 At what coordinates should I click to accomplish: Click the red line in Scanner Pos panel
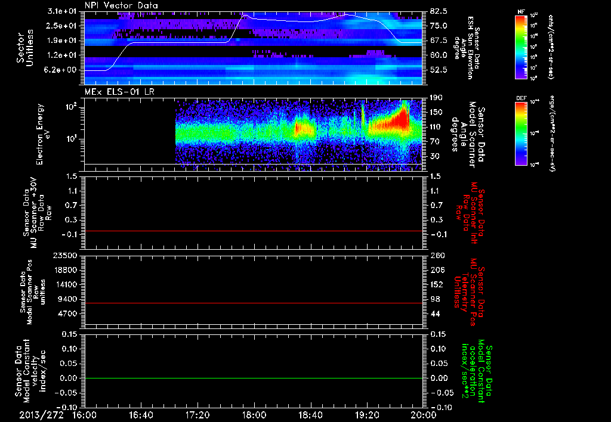click(253, 303)
